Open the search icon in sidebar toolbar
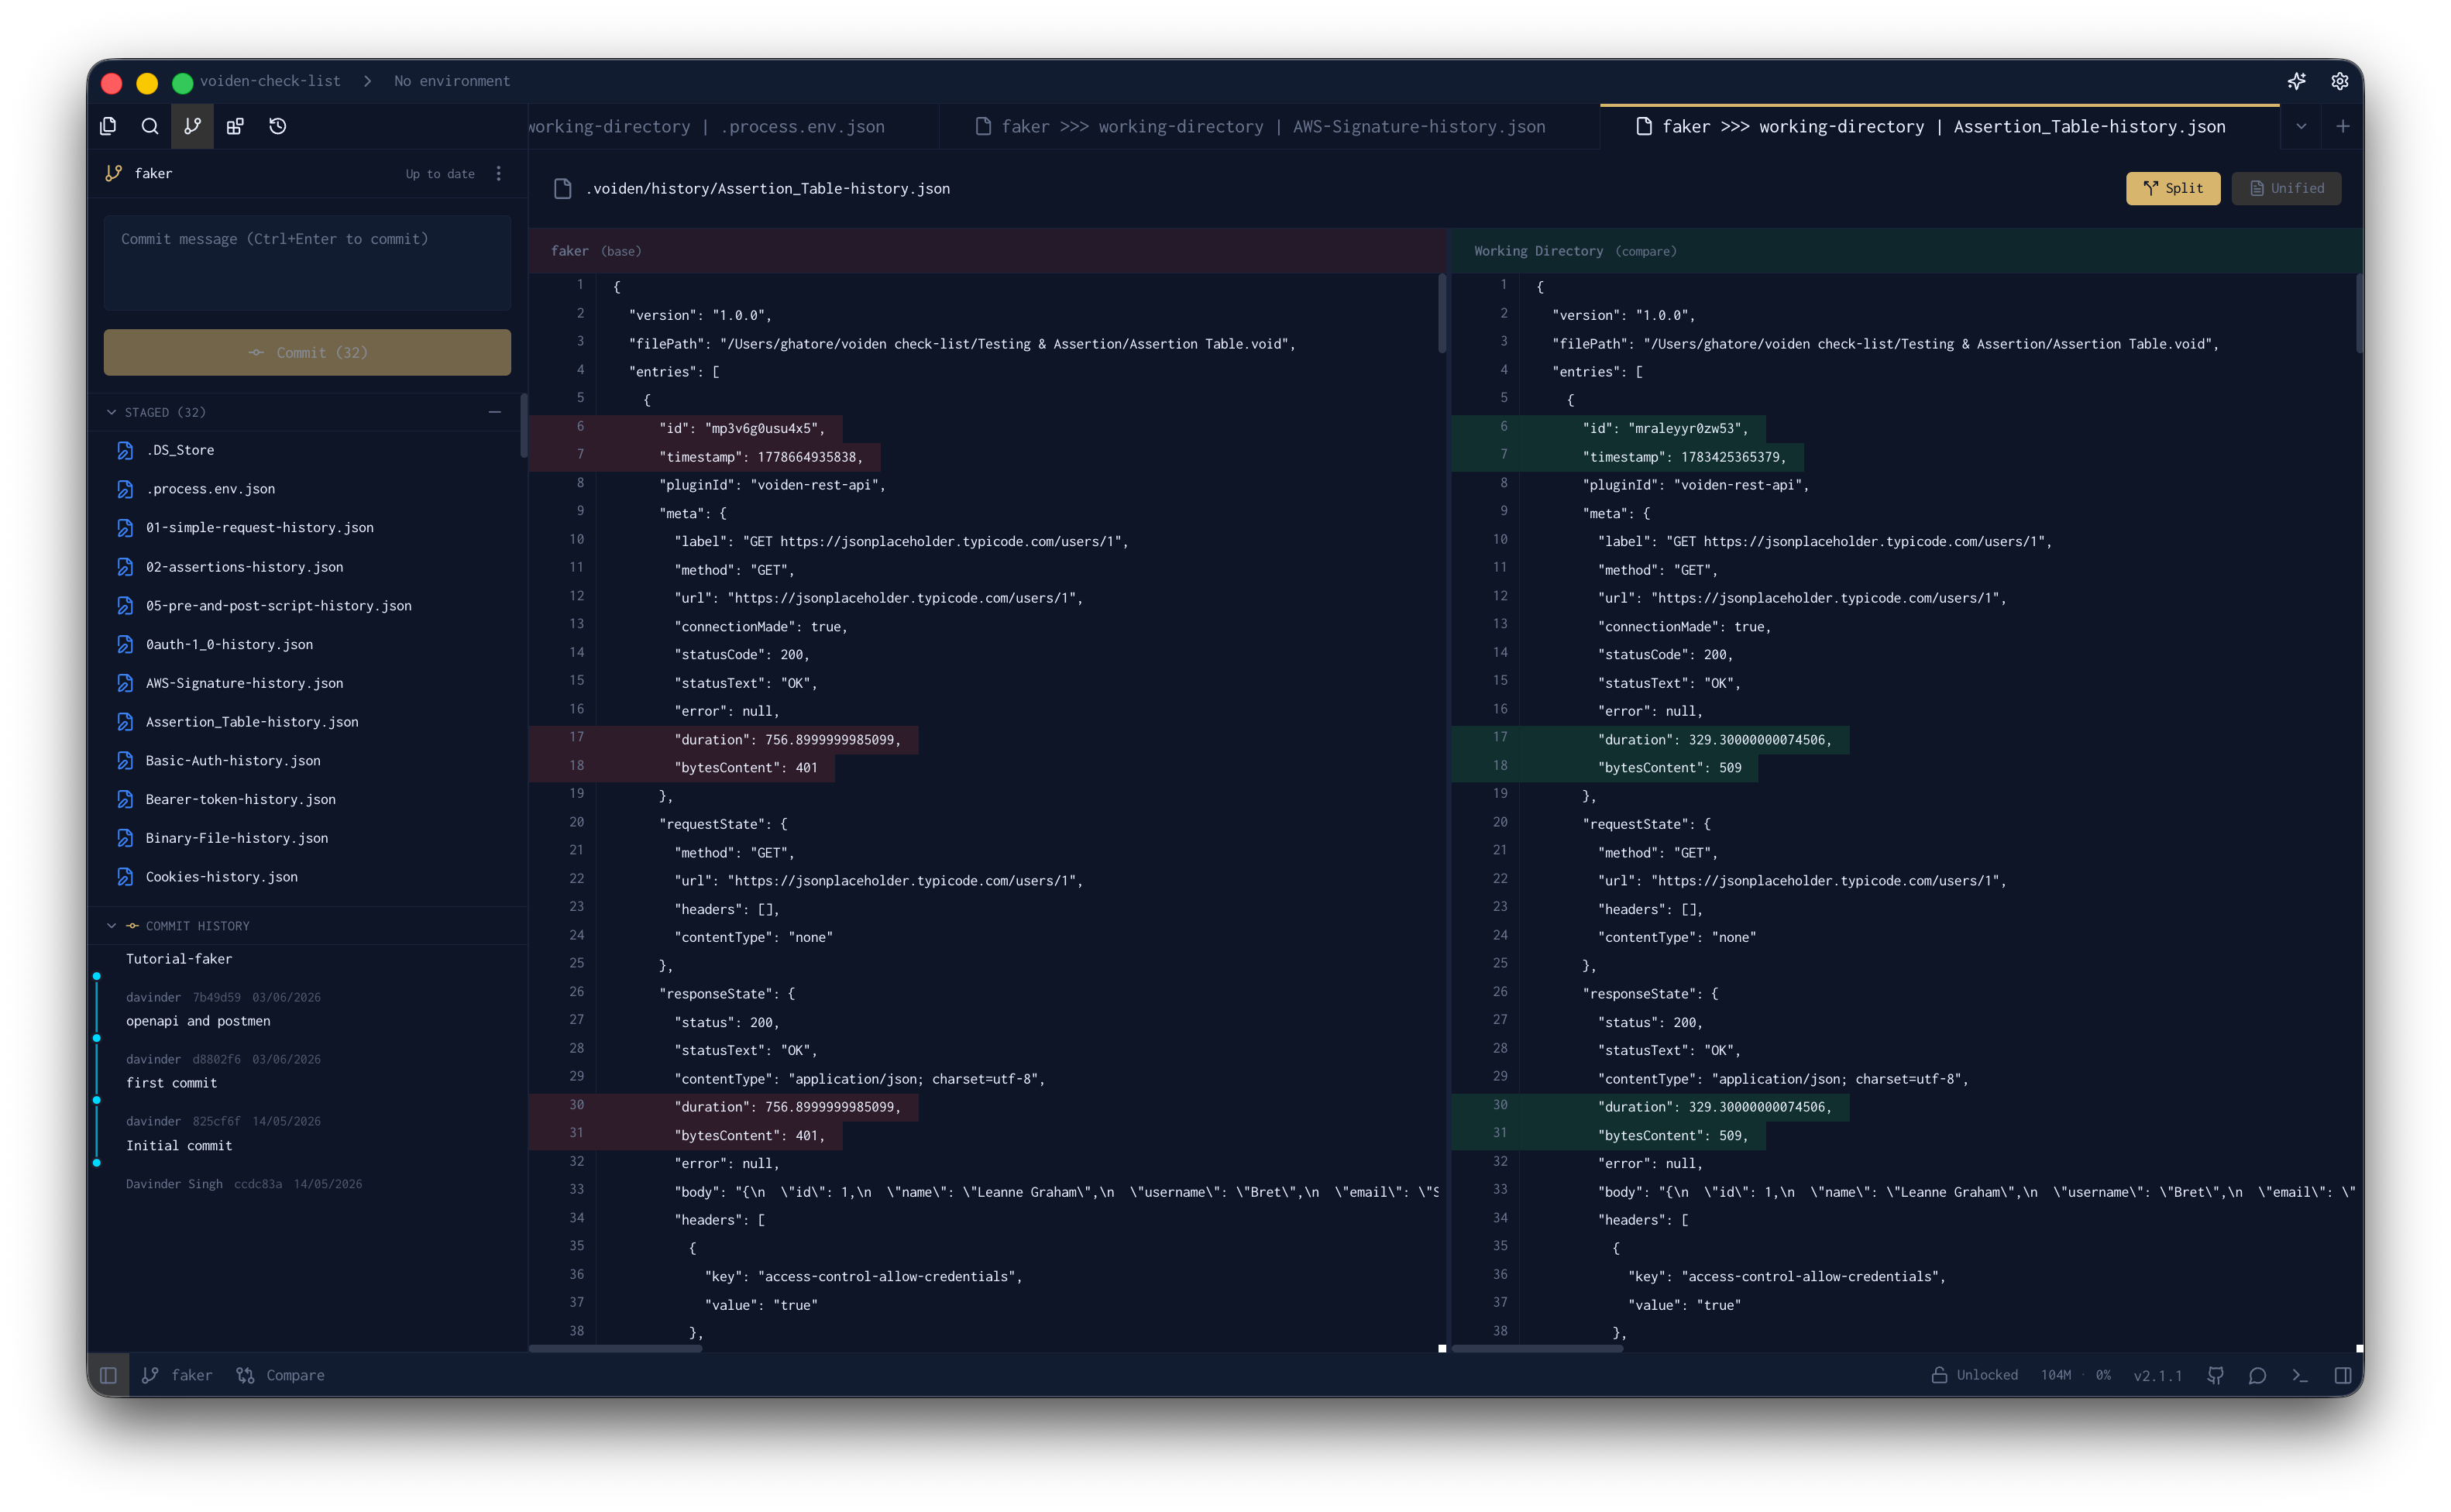 (150, 126)
